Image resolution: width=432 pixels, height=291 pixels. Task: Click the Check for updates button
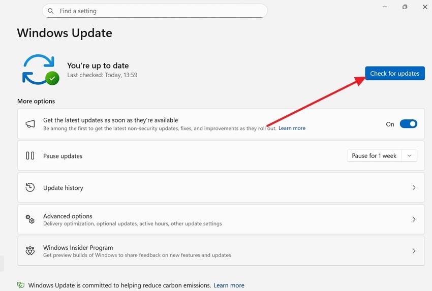pos(394,74)
